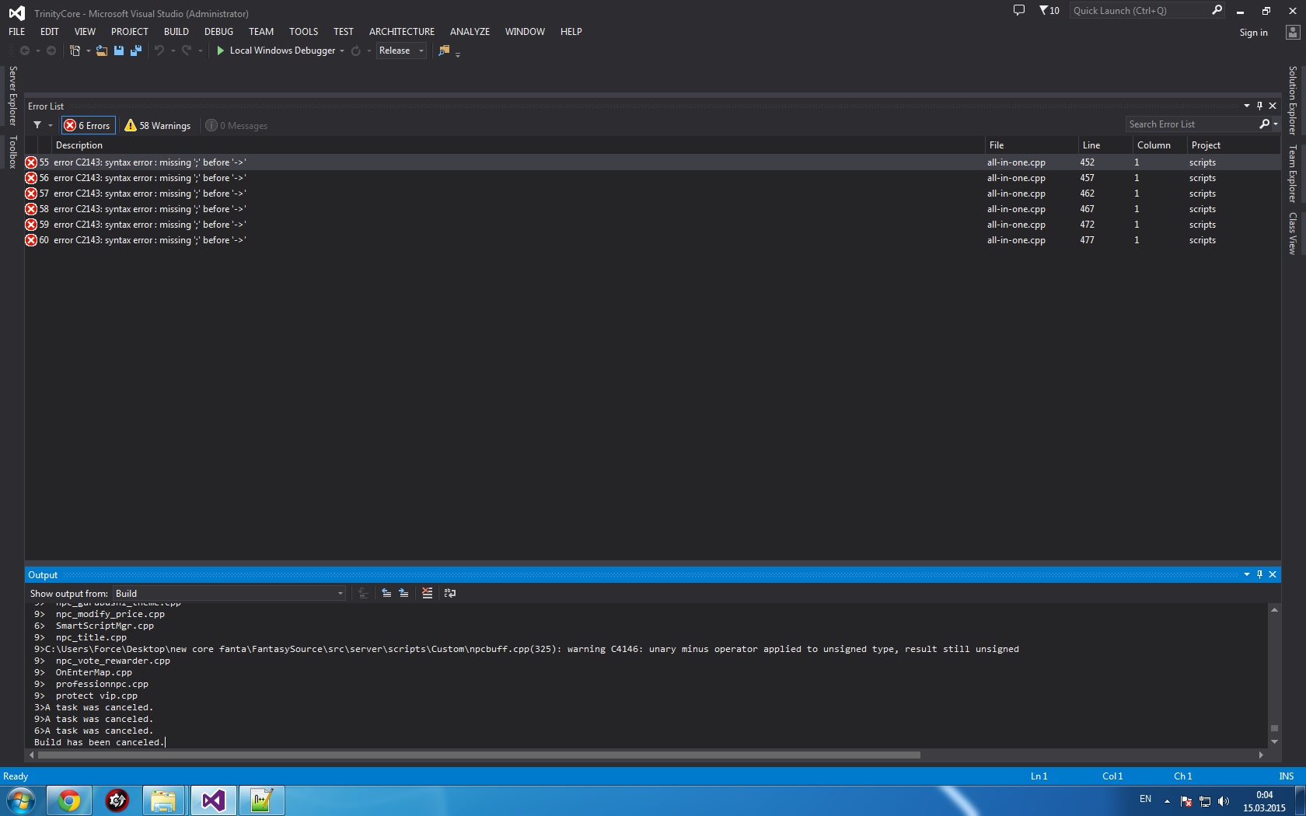Viewport: 1306px width, 816px height.
Task: Open the Team Explorer side tab
Action: 1293,174
